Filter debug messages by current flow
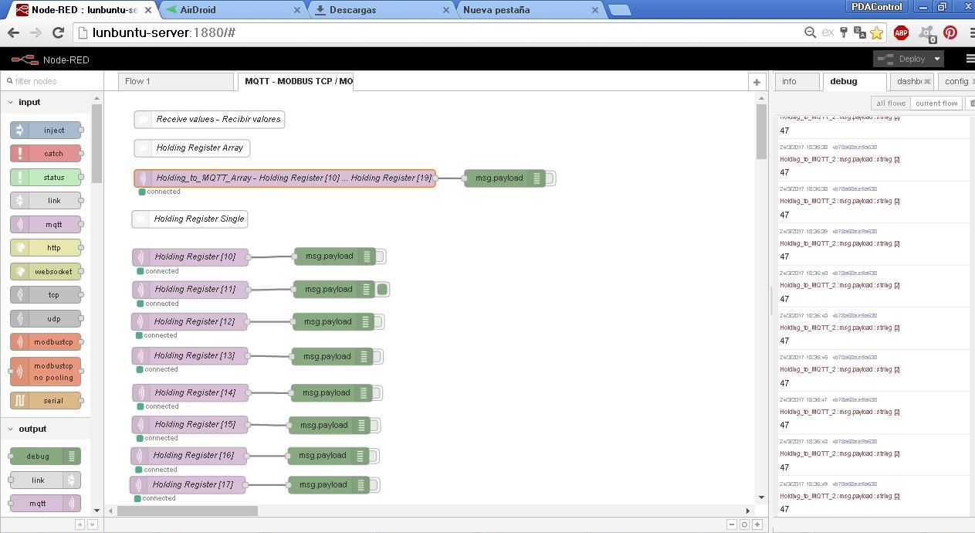 point(936,103)
